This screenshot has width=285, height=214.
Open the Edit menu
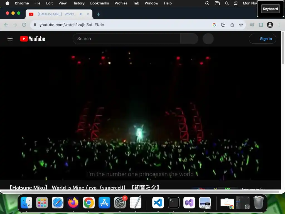pyautogui.click(x=50, y=3)
